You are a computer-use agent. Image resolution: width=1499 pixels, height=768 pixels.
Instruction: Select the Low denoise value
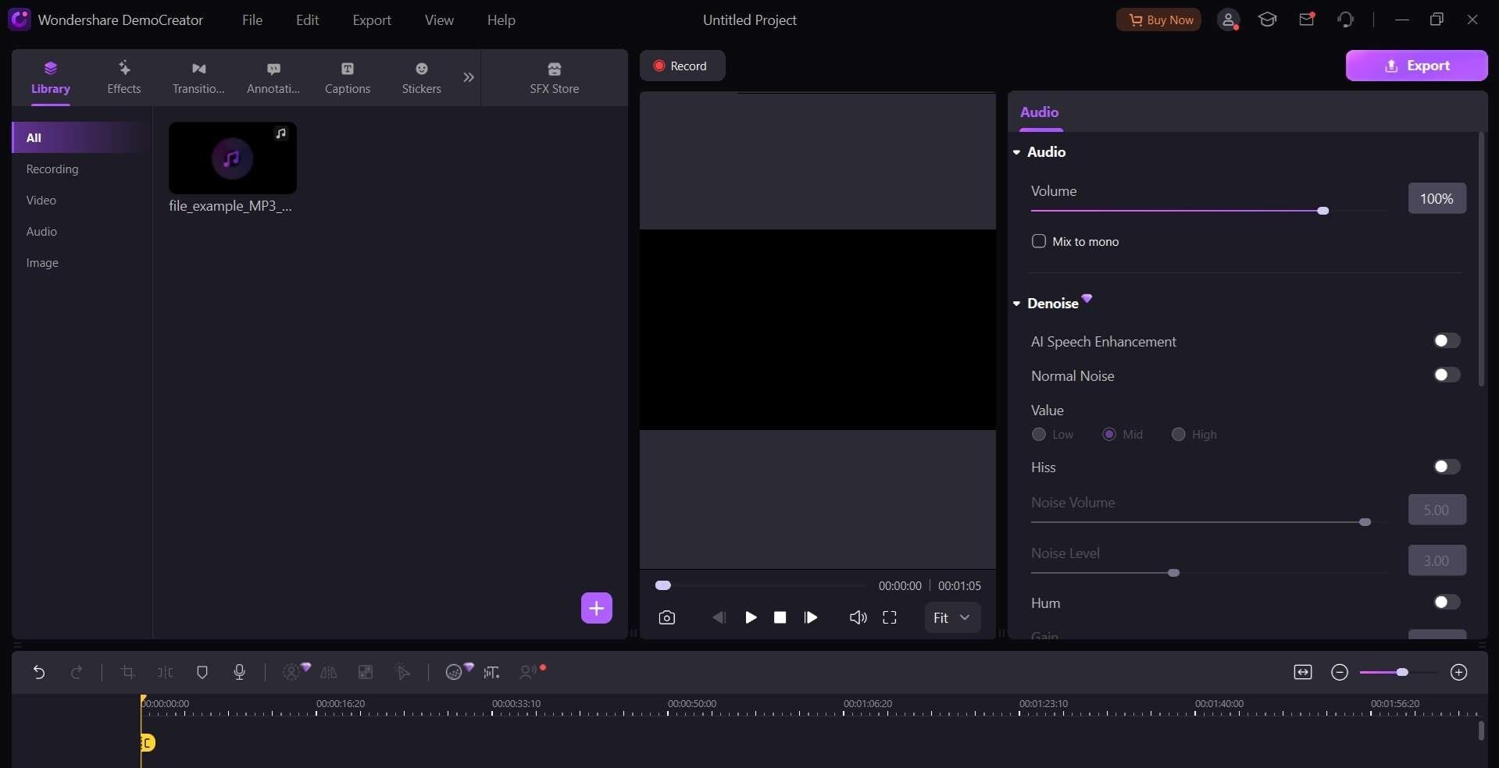click(1039, 435)
